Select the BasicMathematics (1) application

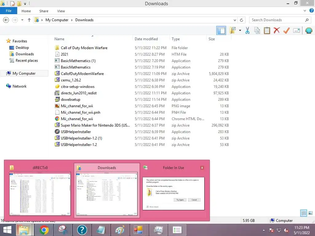tap(78, 61)
